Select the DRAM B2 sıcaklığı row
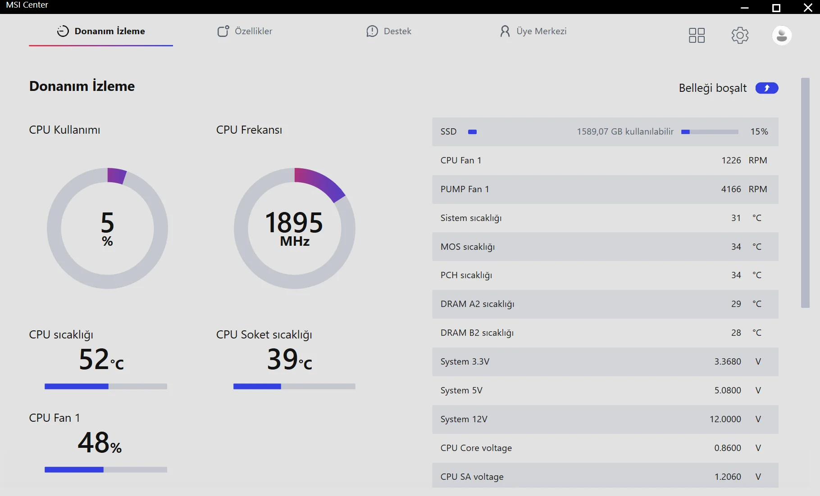 tap(605, 333)
